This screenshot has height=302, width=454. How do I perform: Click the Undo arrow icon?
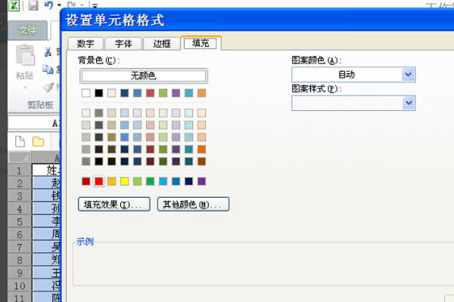pos(48,6)
